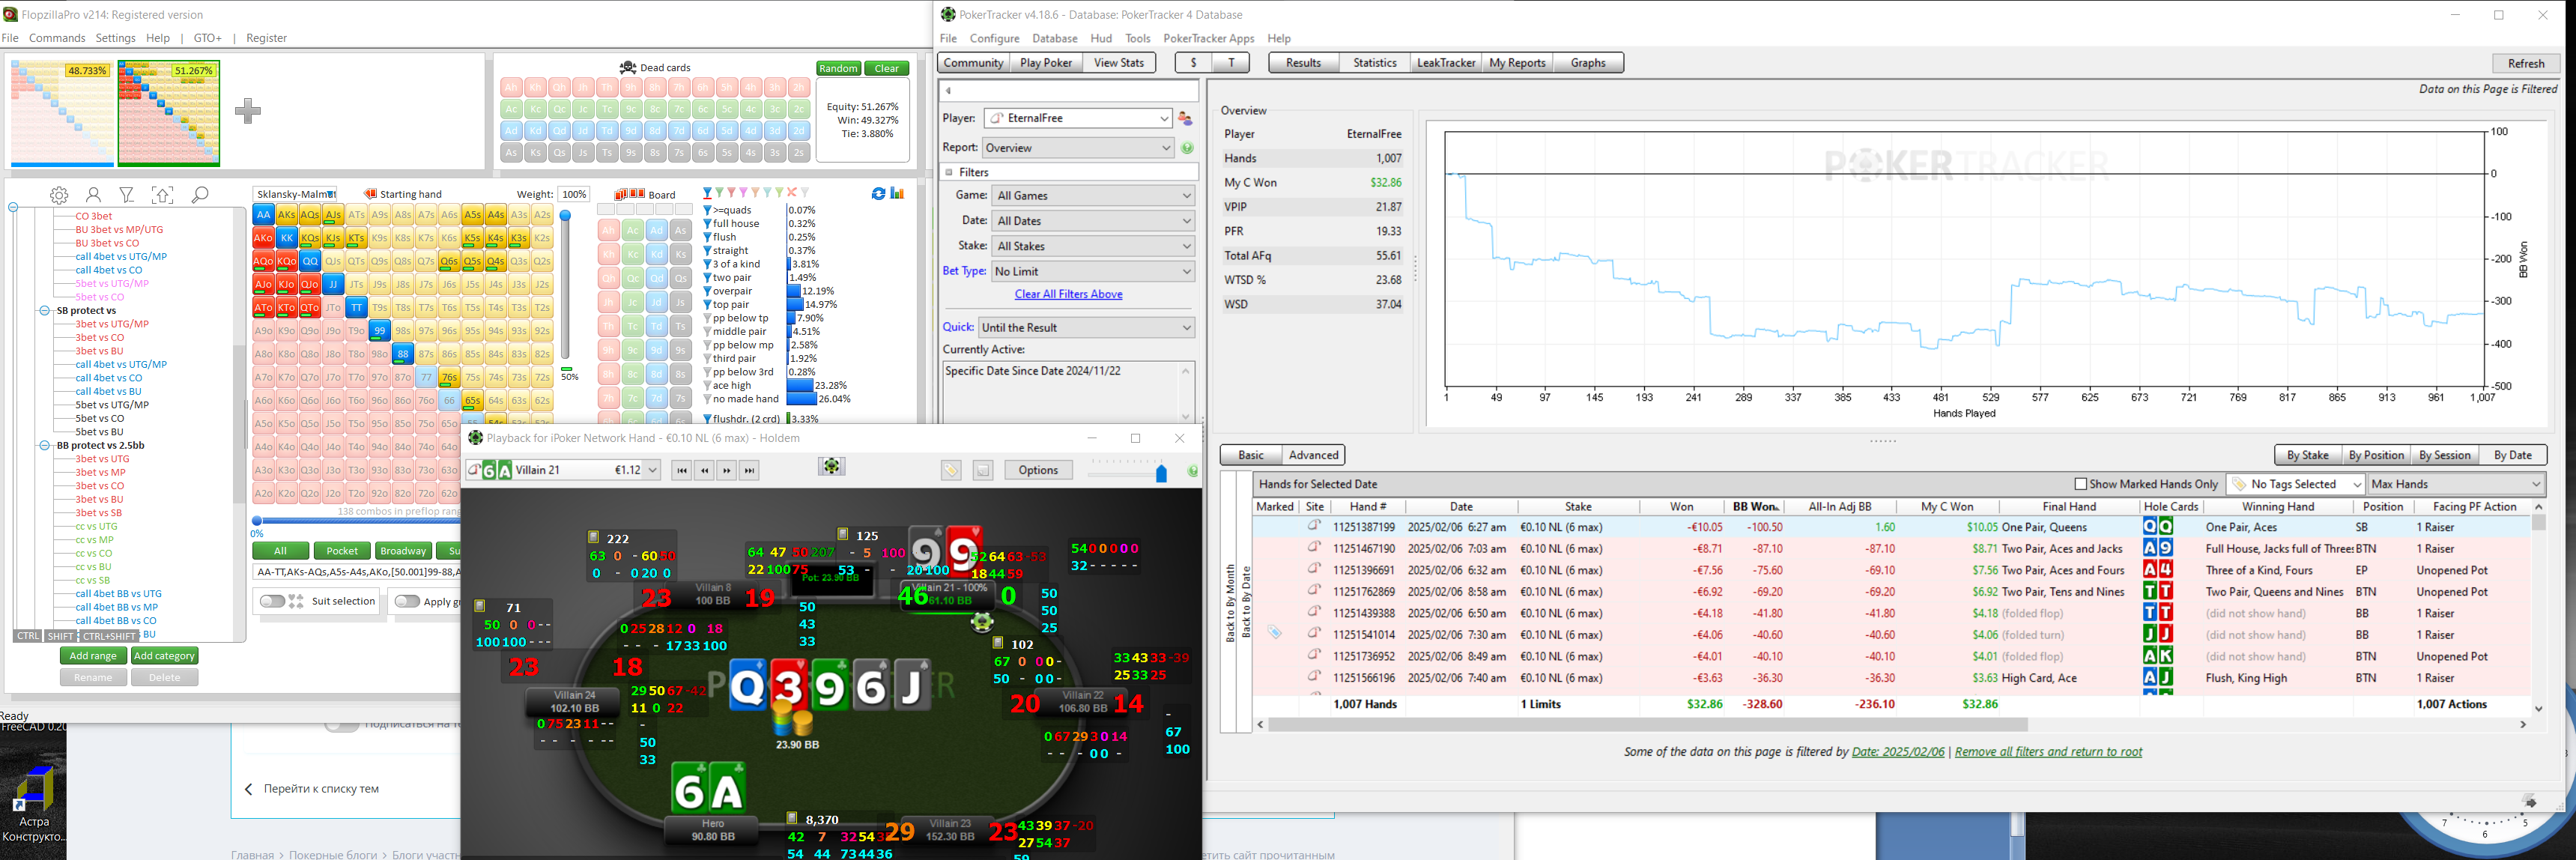Click the green help icon next to Report dropdown
Screen dimensions: 2576x860
pos(1187,148)
